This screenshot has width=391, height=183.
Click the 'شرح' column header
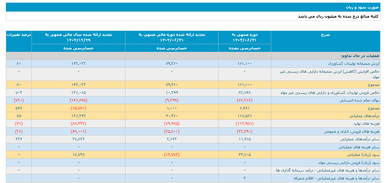click(x=325, y=35)
